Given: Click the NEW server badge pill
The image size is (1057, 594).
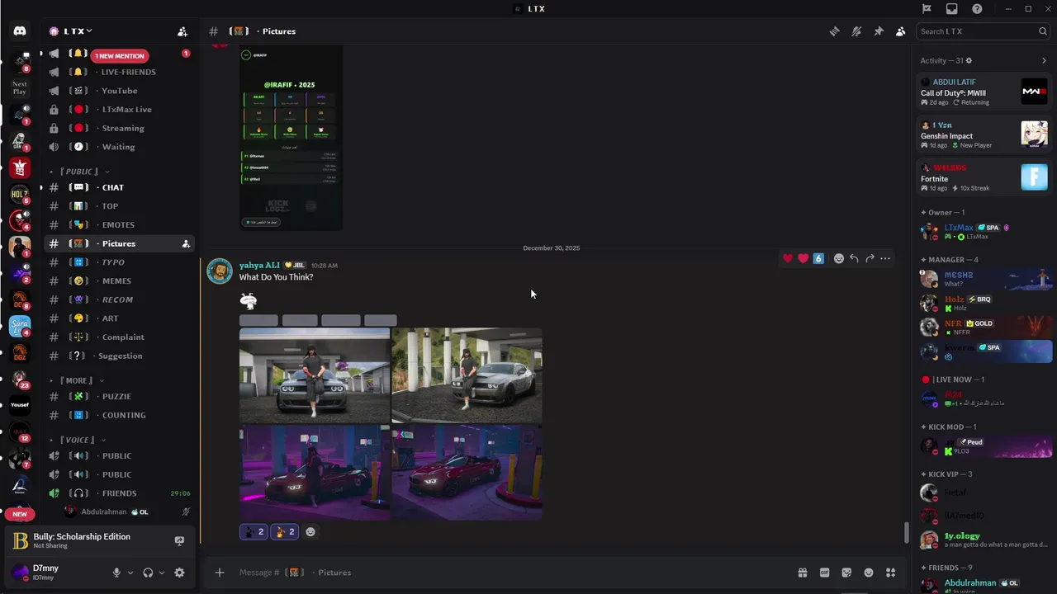Looking at the screenshot, I should point(20,514).
